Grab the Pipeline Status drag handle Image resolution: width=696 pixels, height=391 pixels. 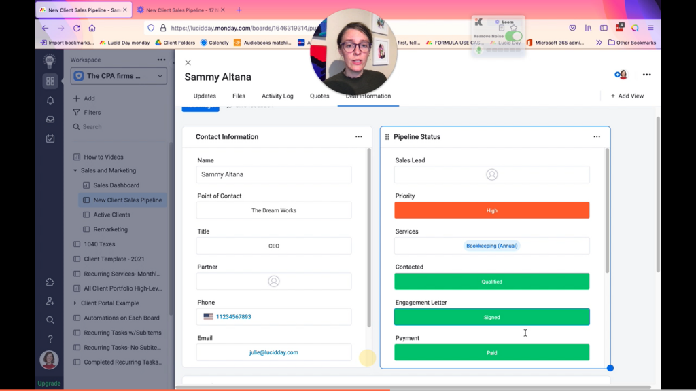pos(387,137)
